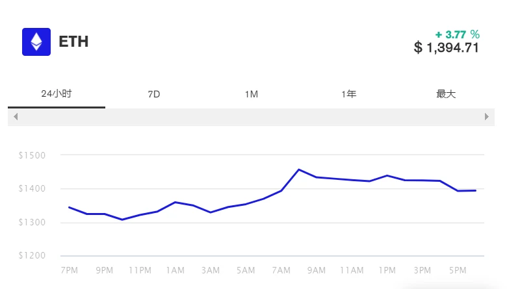The image size is (507, 289).
Task: Click the horizontal scrollbar track
Action: [251, 117]
